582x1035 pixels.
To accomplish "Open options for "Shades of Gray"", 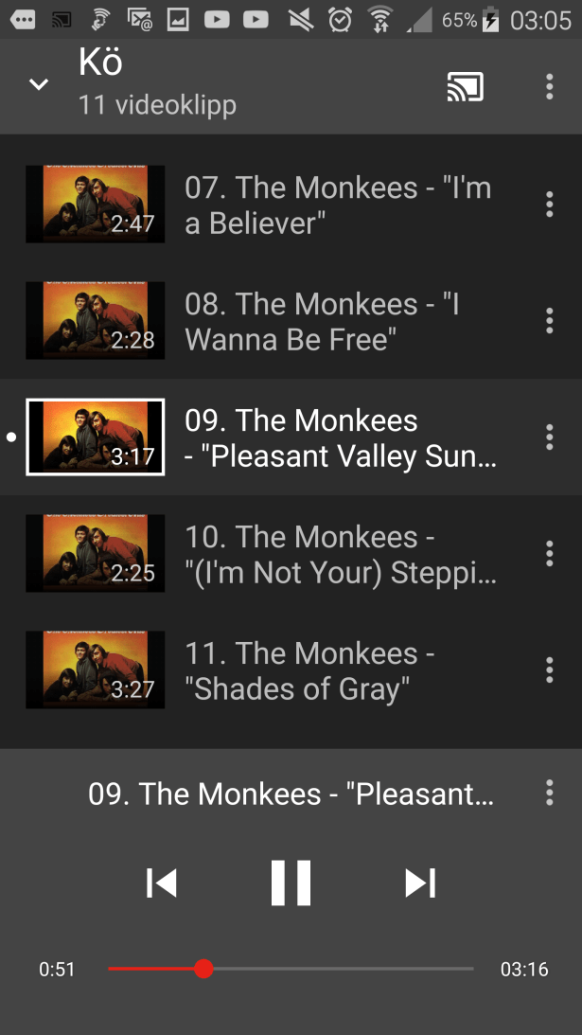I will pyautogui.click(x=549, y=669).
